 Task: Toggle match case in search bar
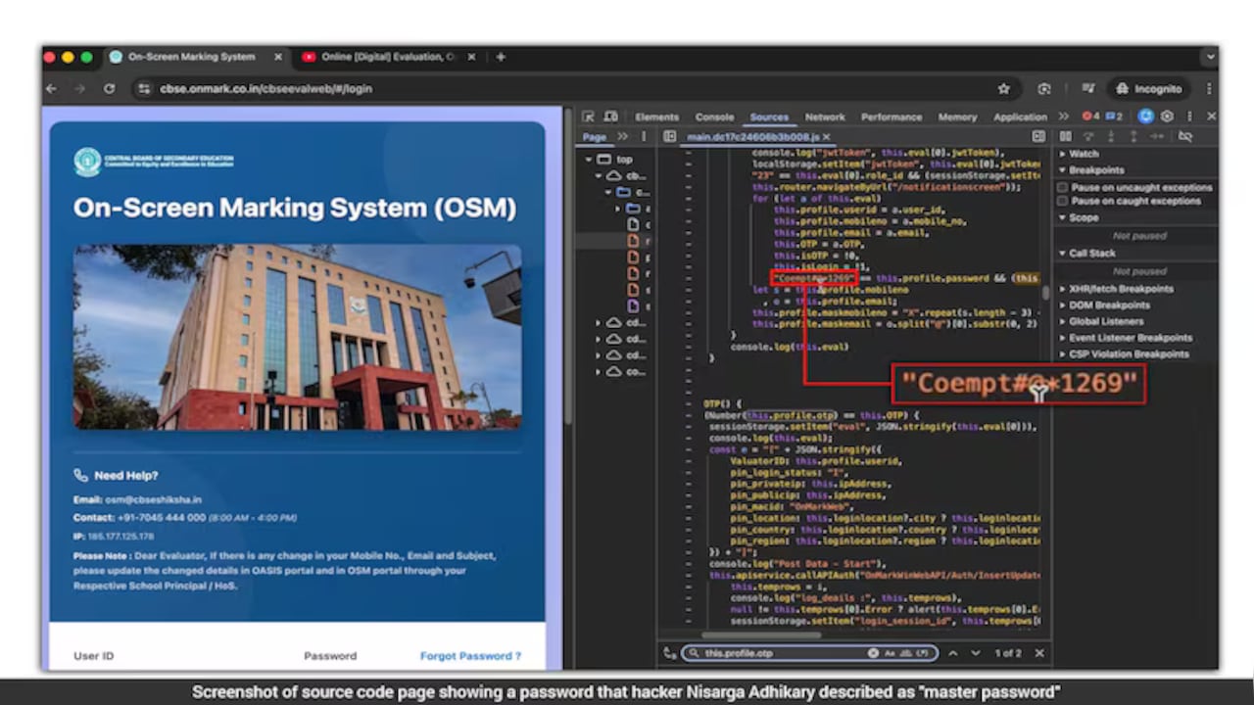pos(891,653)
